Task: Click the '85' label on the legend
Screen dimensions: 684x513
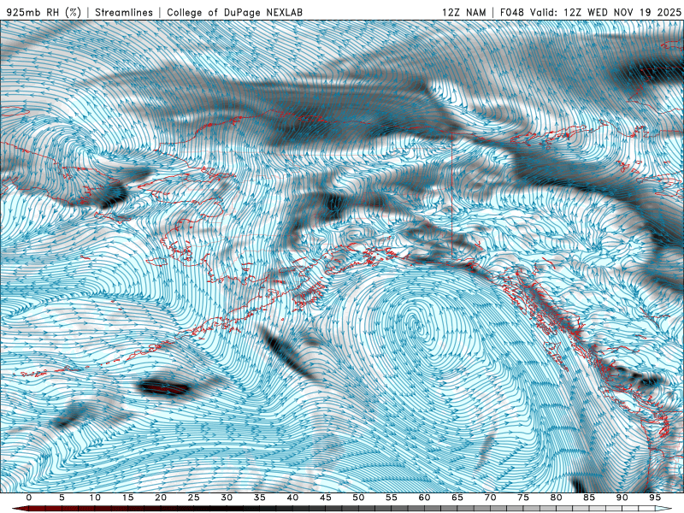Action: coord(589,498)
